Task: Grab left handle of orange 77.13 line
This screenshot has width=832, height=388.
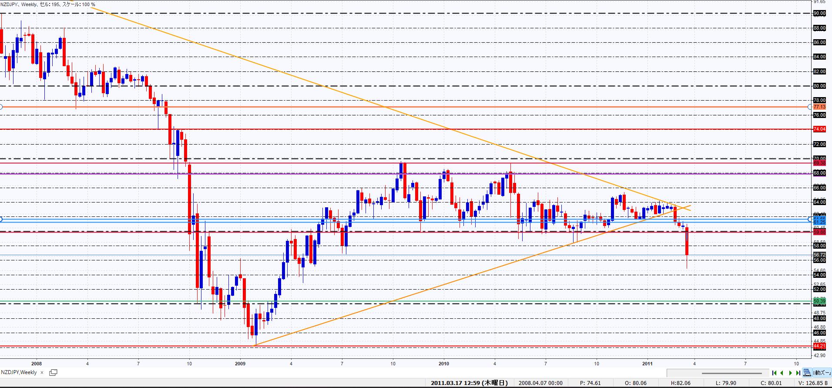Action: click(x=1, y=107)
